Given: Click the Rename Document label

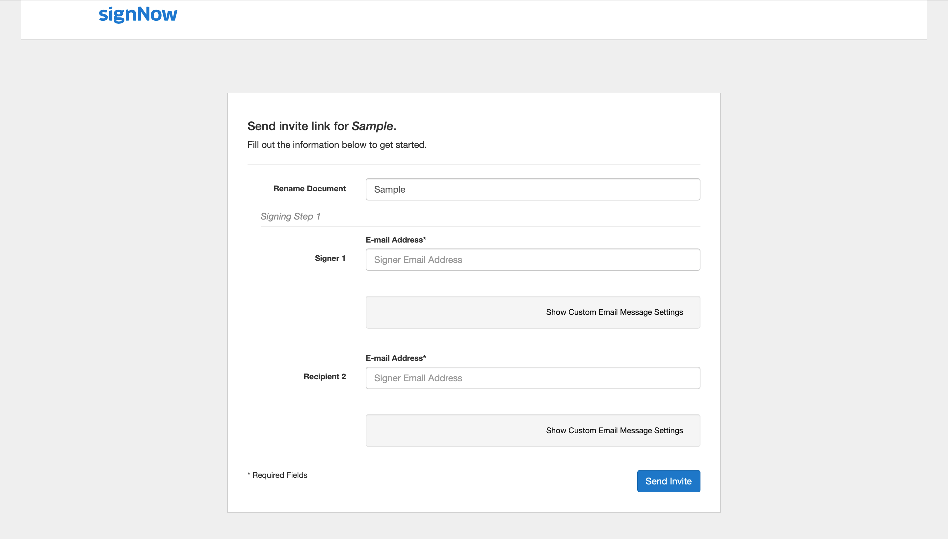Looking at the screenshot, I should (x=309, y=189).
